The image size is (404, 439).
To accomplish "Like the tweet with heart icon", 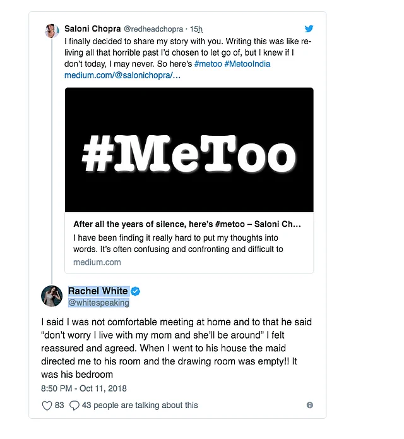I will click(47, 406).
